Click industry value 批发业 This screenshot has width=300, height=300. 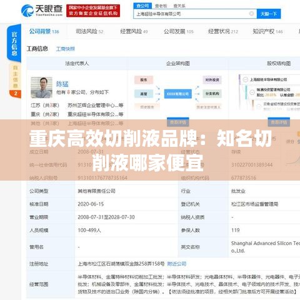tap(238, 191)
